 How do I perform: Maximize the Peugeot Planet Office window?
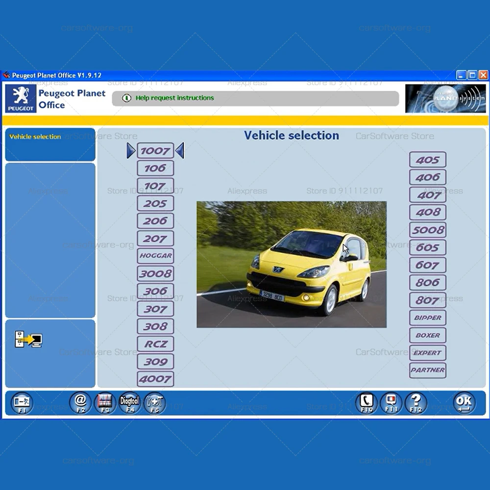[x=472, y=75]
